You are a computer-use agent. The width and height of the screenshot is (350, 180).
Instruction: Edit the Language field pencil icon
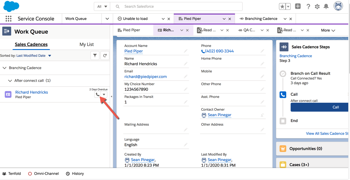(x=186, y=145)
